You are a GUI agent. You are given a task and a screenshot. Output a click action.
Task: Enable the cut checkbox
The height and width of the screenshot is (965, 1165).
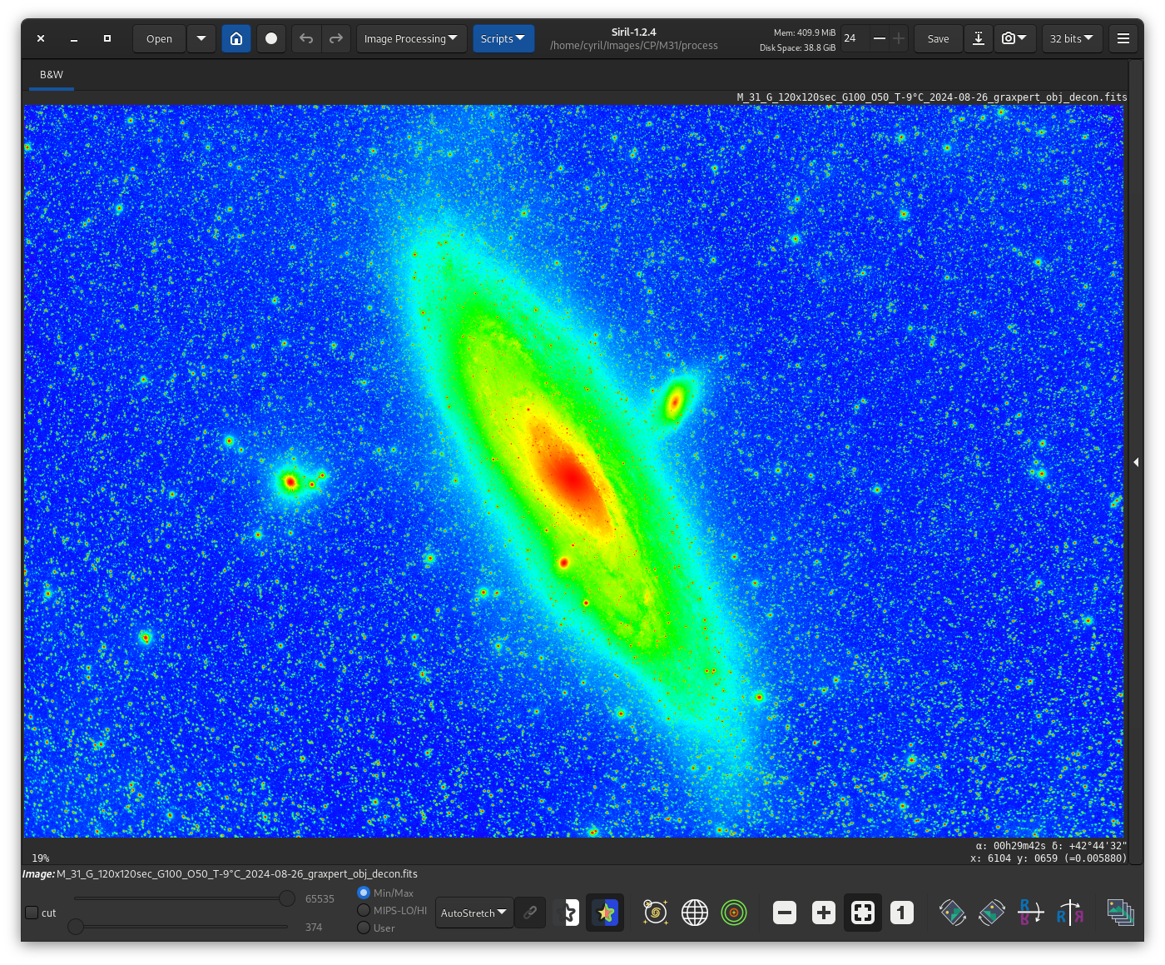point(32,913)
